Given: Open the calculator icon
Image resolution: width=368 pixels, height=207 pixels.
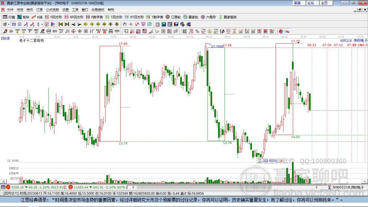Looking at the screenshot, I should click(x=164, y=24).
